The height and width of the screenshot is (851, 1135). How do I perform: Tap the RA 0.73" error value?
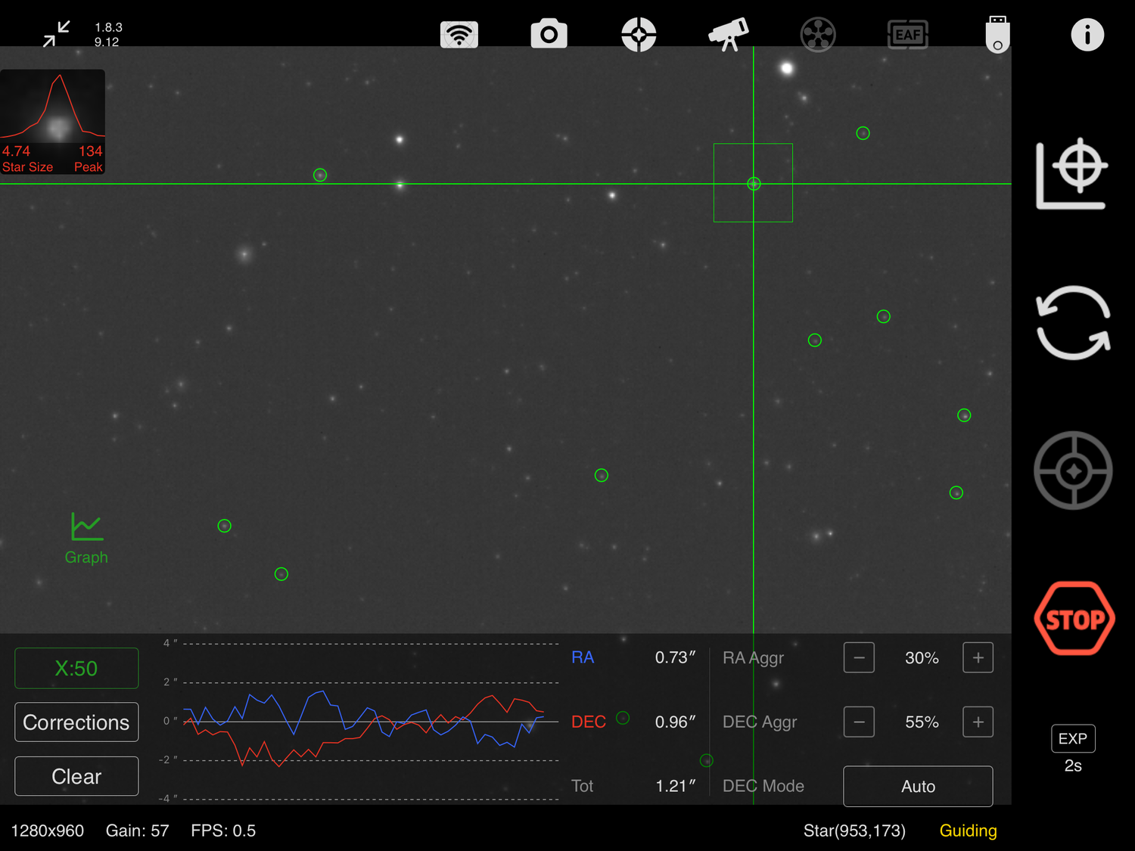[x=675, y=657]
